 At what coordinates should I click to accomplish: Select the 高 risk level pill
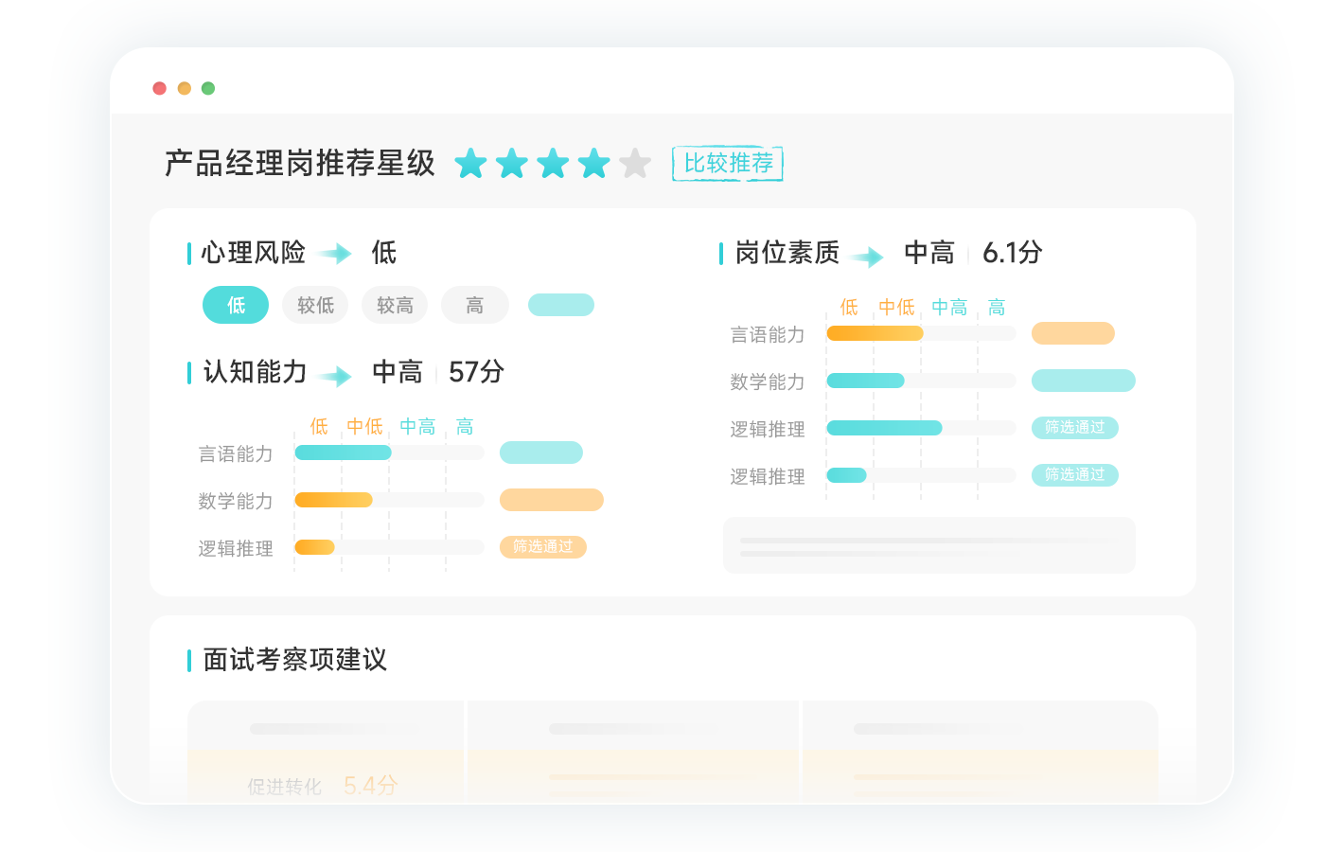click(x=474, y=305)
